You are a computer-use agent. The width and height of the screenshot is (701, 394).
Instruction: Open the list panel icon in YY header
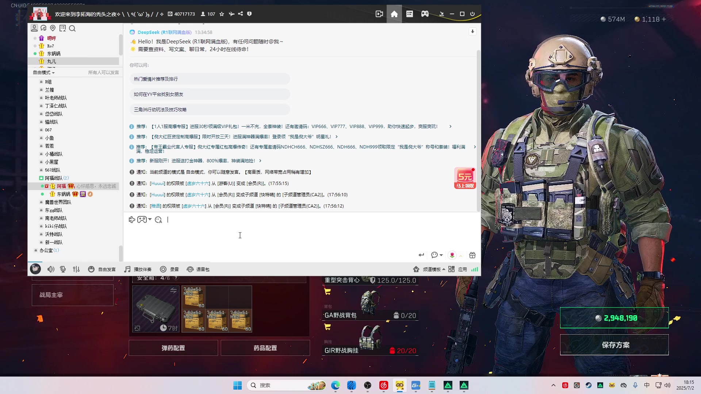pyautogui.click(x=410, y=14)
